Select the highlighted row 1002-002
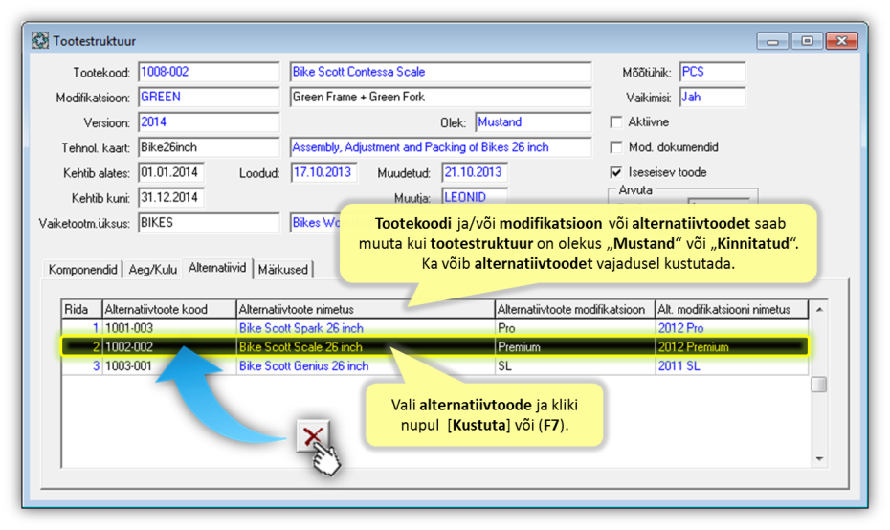Screen dimensions: 890x530 tap(434, 346)
